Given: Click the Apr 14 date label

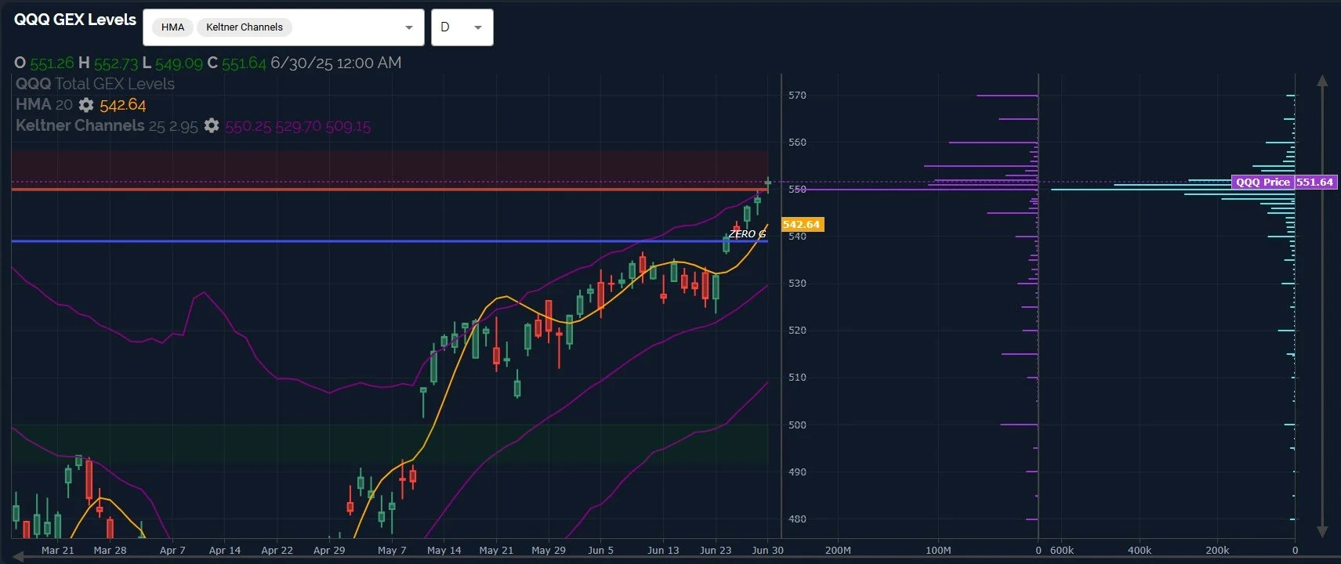Looking at the screenshot, I should click(x=225, y=551).
